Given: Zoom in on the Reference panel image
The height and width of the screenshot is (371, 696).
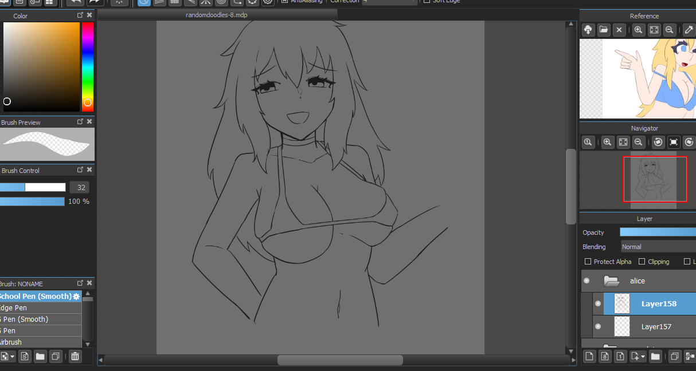Looking at the screenshot, I should tap(638, 30).
